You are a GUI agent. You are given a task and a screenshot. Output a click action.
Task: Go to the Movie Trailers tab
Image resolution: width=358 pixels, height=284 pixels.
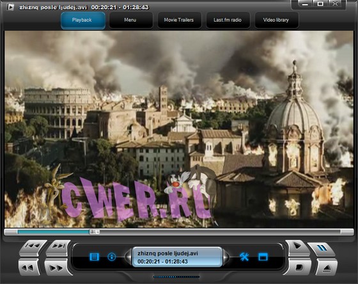coord(179,20)
